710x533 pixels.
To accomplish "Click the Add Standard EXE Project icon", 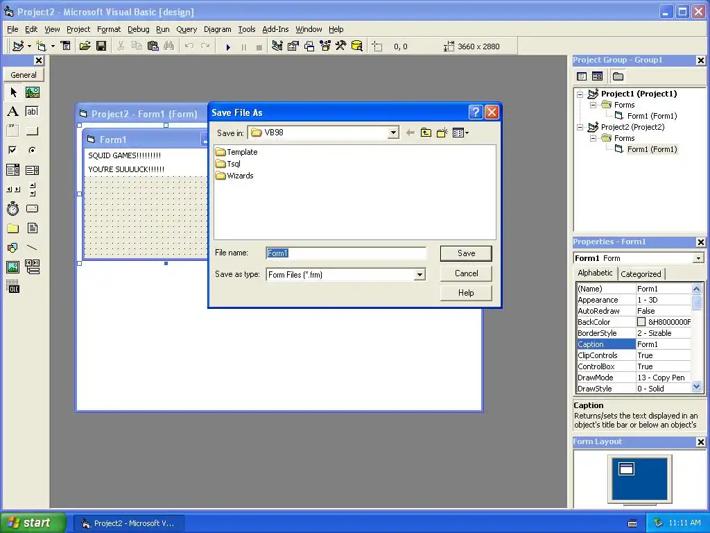I will point(18,46).
